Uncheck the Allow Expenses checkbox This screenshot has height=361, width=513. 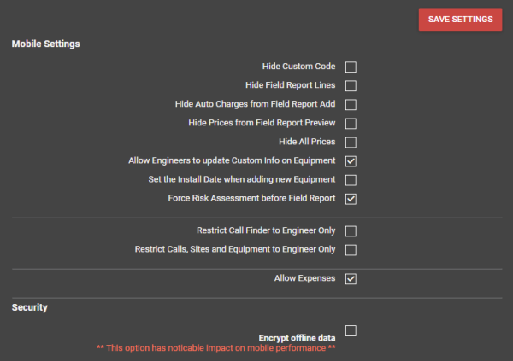351,279
